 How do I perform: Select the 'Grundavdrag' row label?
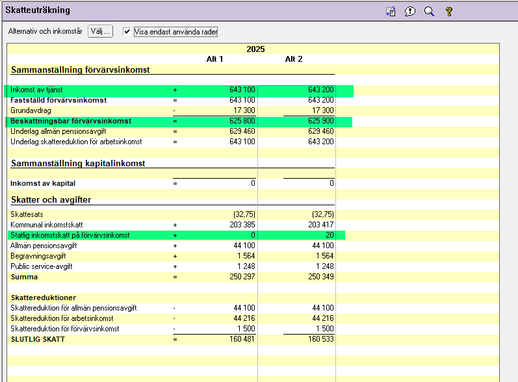[x=30, y=110]
